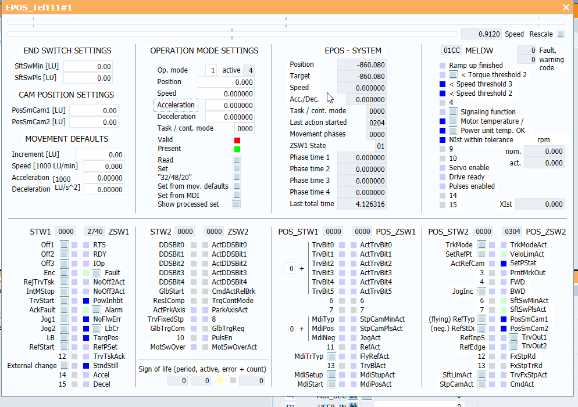This screenshot has height=407, width=578.
Task: Toggle the MdiSetup control bit
Action: (x=332, y=375)
